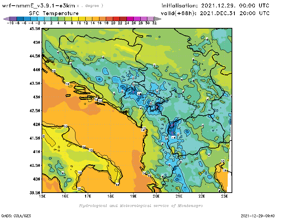282x218 pixels.
Task: Click the 42N latitude label
Action: [36, 125]
